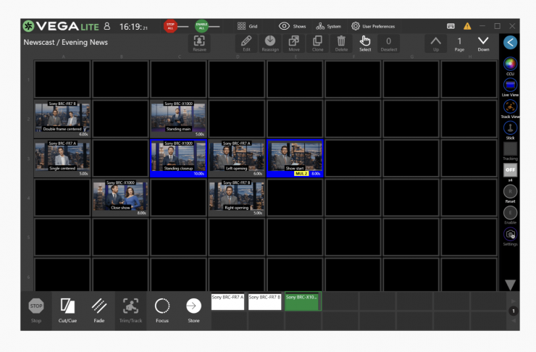Viewport: 536px width, 352px height.
Task: Choose the Fade transition icon
Action: tap(99, 306)
